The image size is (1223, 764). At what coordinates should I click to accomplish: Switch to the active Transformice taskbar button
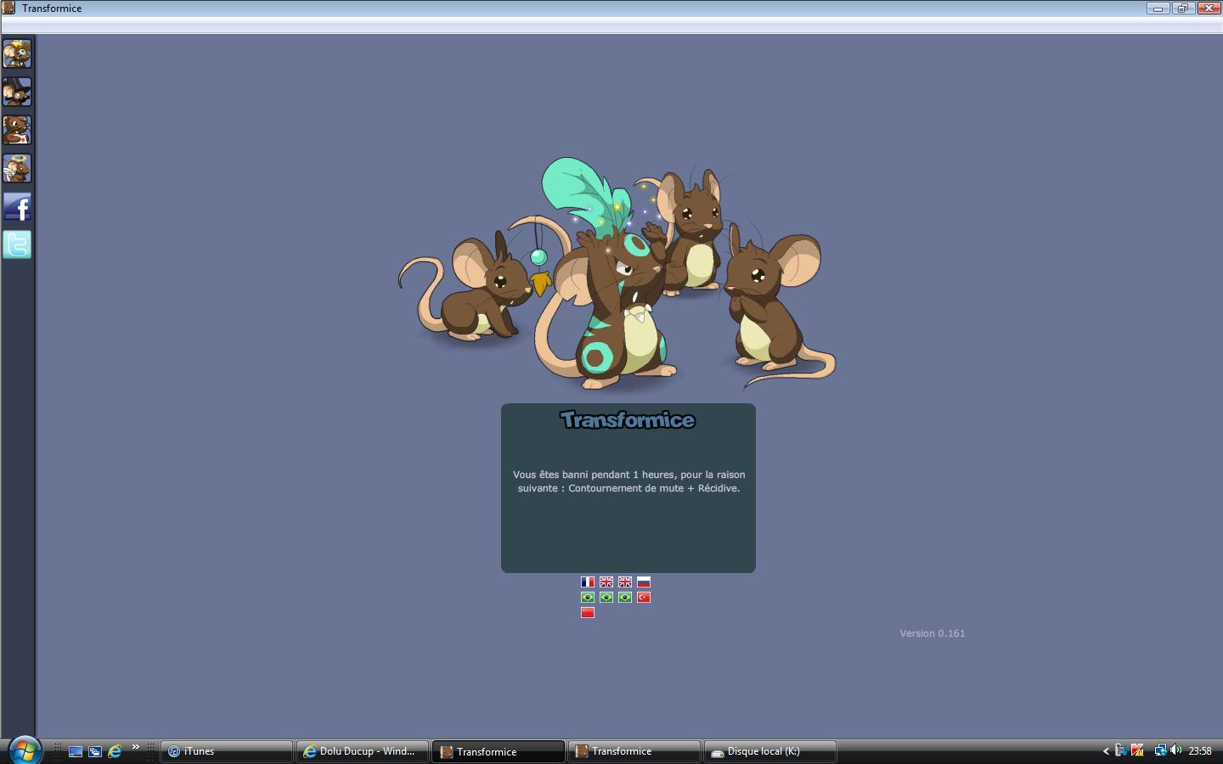pyautogui.click(x=499, y=751)
